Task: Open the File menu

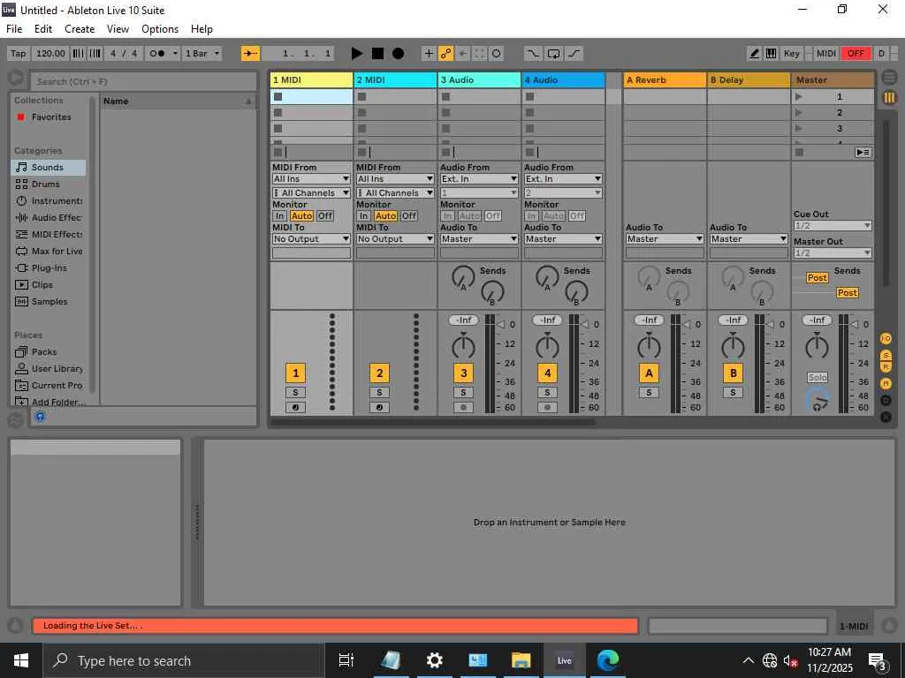Action: [x=14, y=29]
